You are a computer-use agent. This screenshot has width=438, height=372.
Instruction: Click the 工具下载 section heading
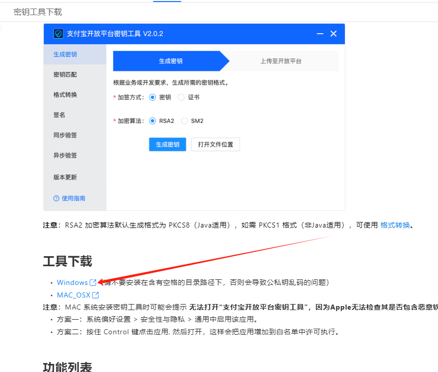(67, 261)
